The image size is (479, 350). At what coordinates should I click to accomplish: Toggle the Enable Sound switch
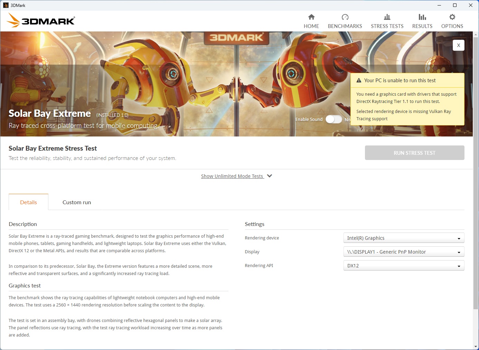click(334, 119)
